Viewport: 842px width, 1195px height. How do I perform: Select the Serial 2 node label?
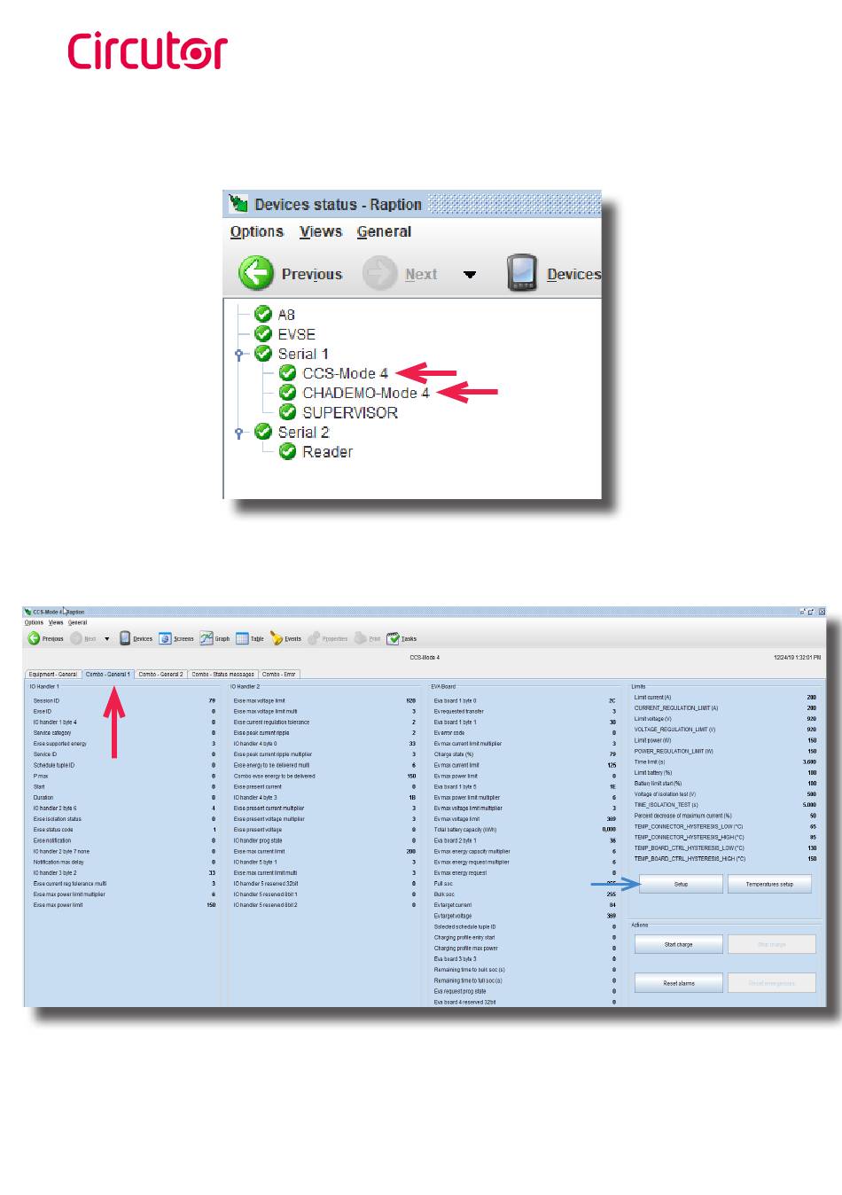(x=303, y=433)
